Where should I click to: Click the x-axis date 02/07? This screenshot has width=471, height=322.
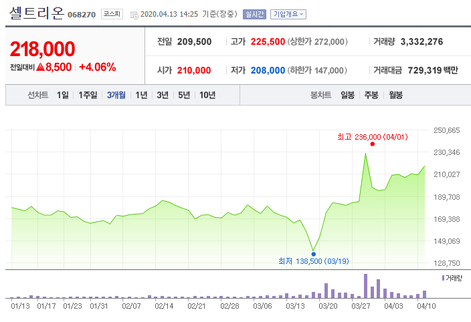(131, 306)
